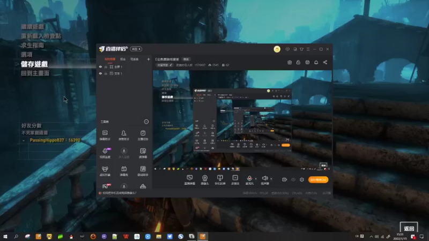Click the help tip link in status bar
Image resolution: width=429 pixels, height=241 pixels.
[x=119, y=193]
